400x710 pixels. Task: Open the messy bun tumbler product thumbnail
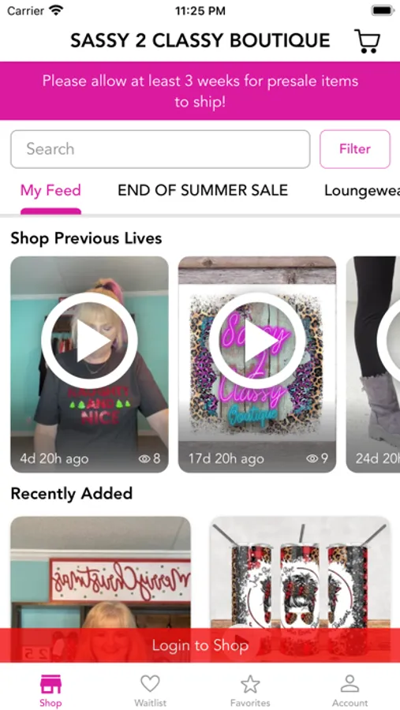click(x=301, y=589)
